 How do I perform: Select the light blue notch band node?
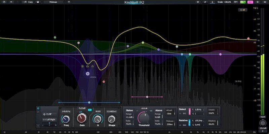182,54
